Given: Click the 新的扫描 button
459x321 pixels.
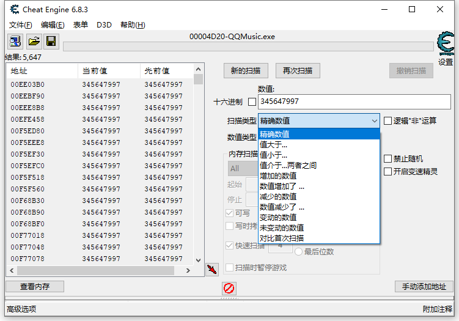Looking at the screenshot, I should coord(246,70).
